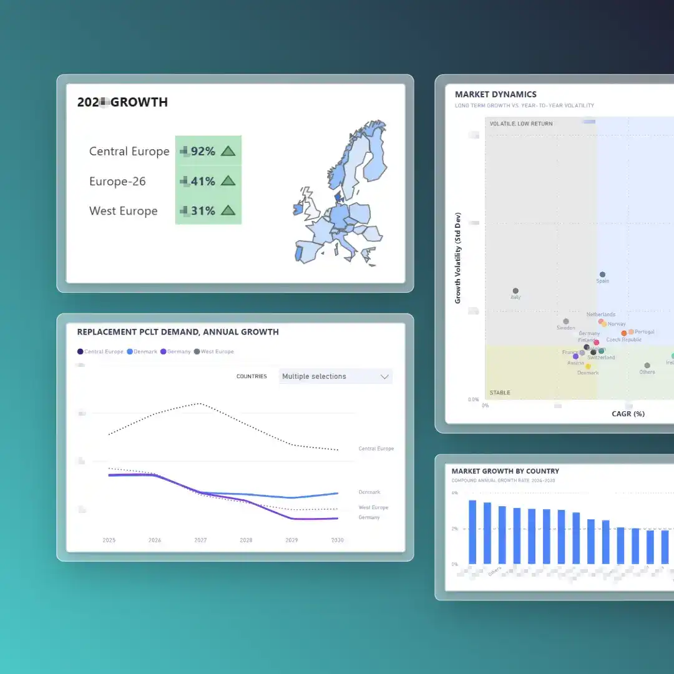Click the green up arrow beside 92%
This screenshot has height=674, width=674.
tap(229, 150)
